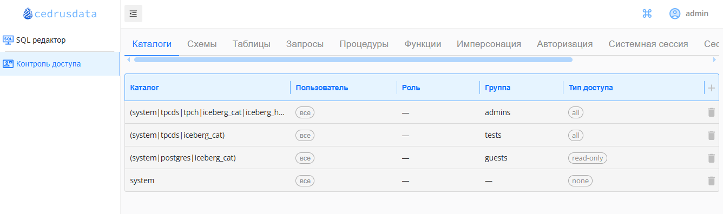The image size is (723, 214).
Task: Switch to the Таблицы tab
Action: click(x=252, y=44)
